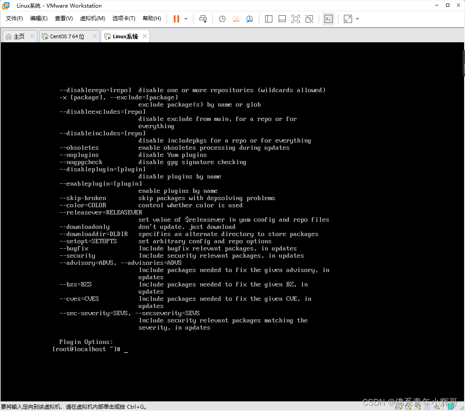
Task: Take a snapshot of this virtual machine
Action: point(222,19)
